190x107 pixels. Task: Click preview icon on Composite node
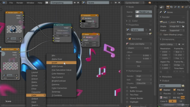point(96,15)
